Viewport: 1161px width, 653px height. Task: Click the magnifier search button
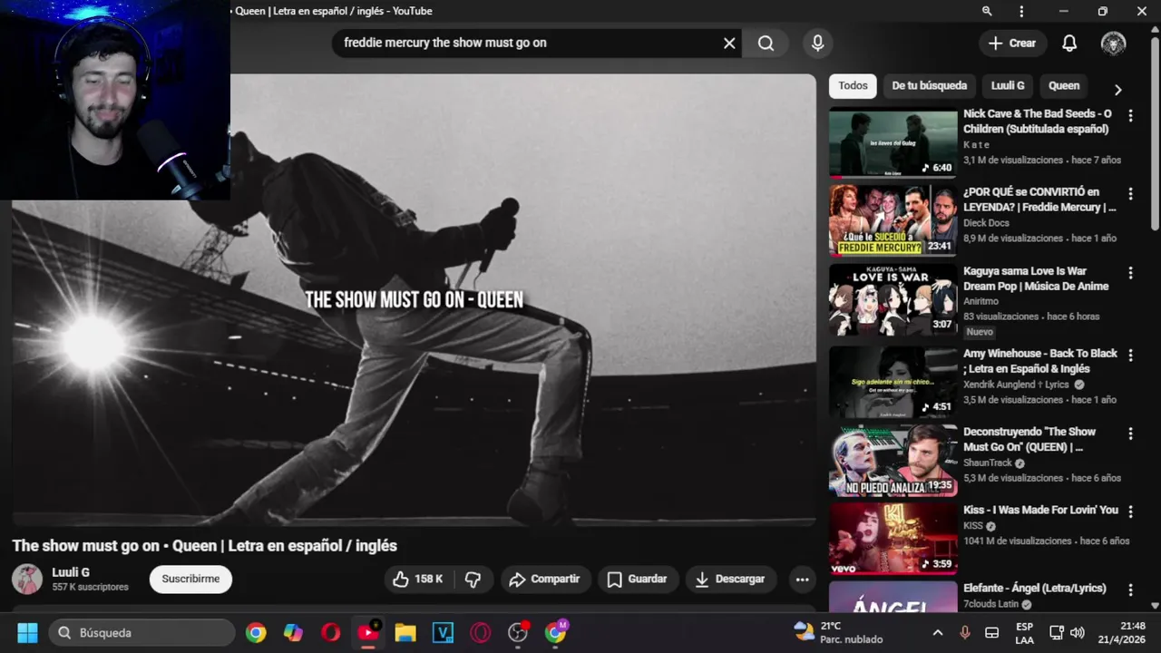(766, 43)
